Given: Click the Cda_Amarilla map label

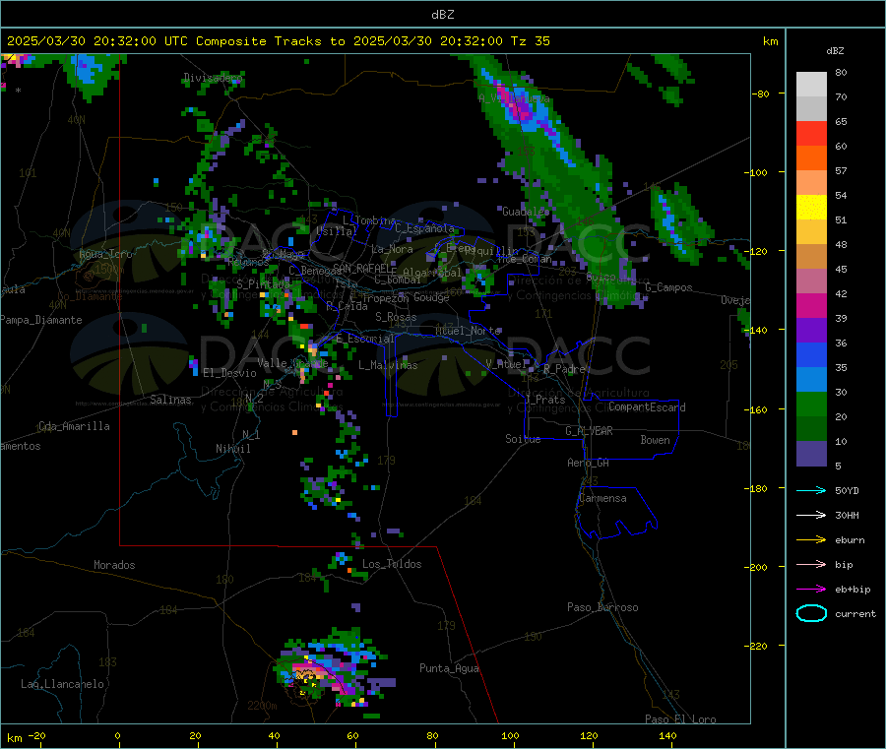Looking at the screenshot, I should pyautogui.click(x=74, y=426).
